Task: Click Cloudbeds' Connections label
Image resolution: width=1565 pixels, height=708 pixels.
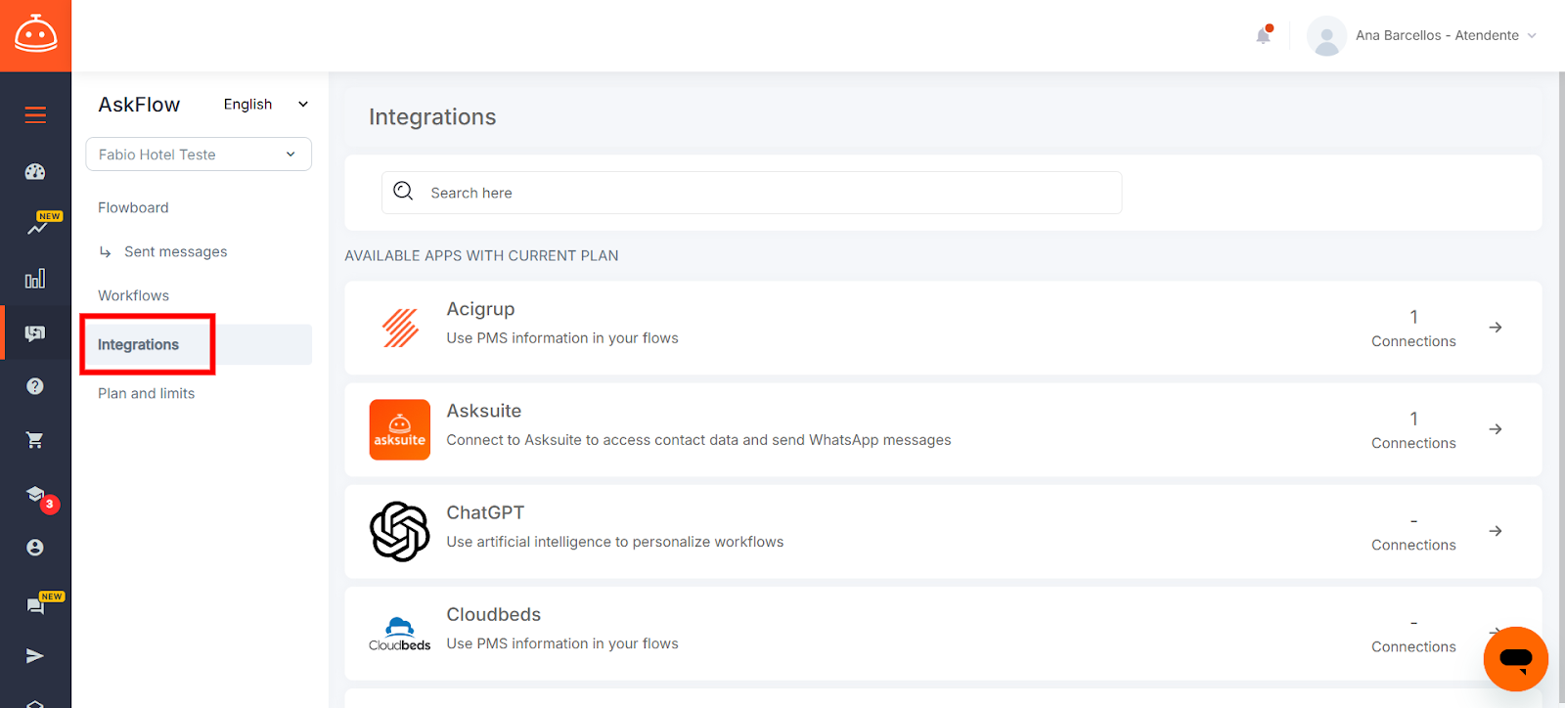Action: (x=1413, y=646)
